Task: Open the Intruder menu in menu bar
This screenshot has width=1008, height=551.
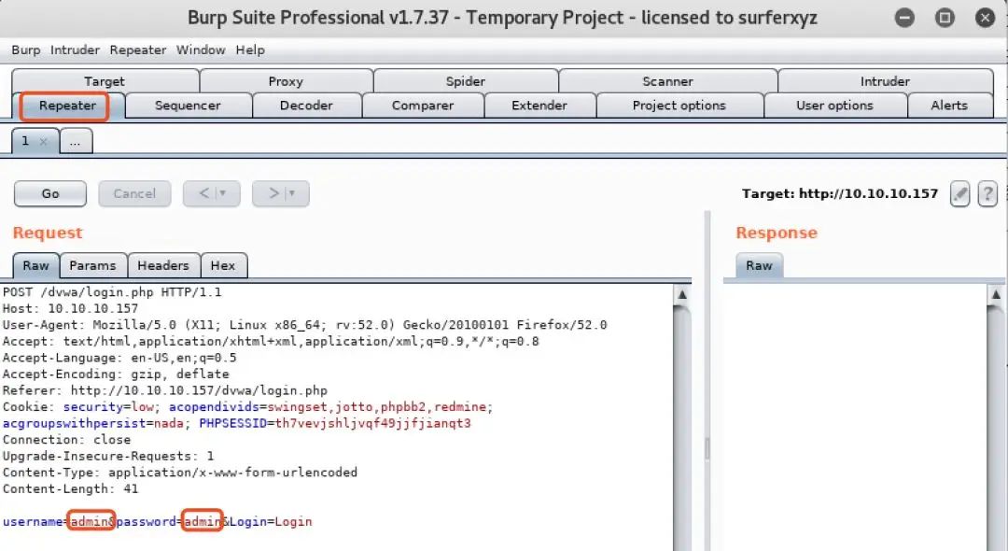Action: pos(75,50)
